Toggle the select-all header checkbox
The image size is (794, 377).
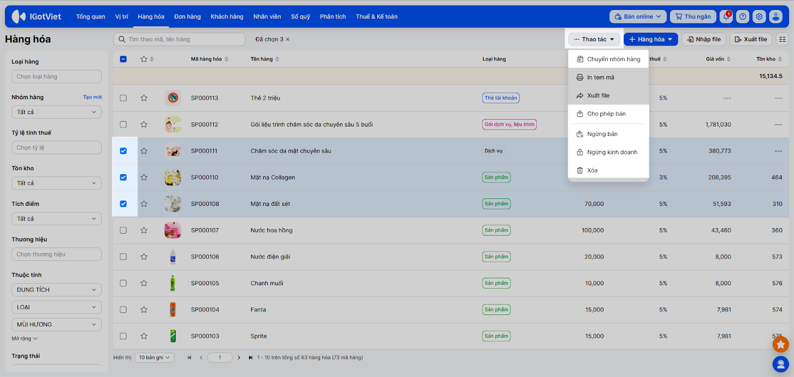124,59
